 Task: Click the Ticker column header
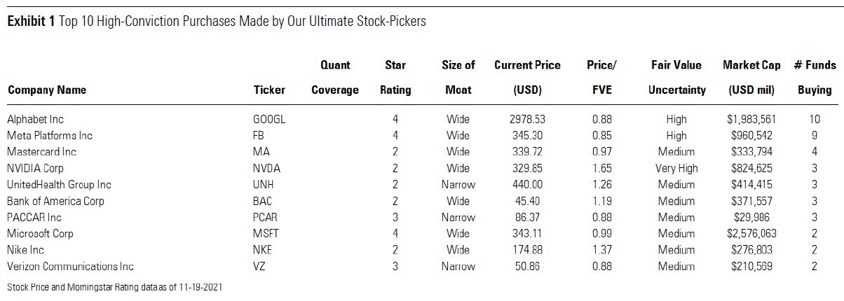pyautogui.click(x=269, y=90)
